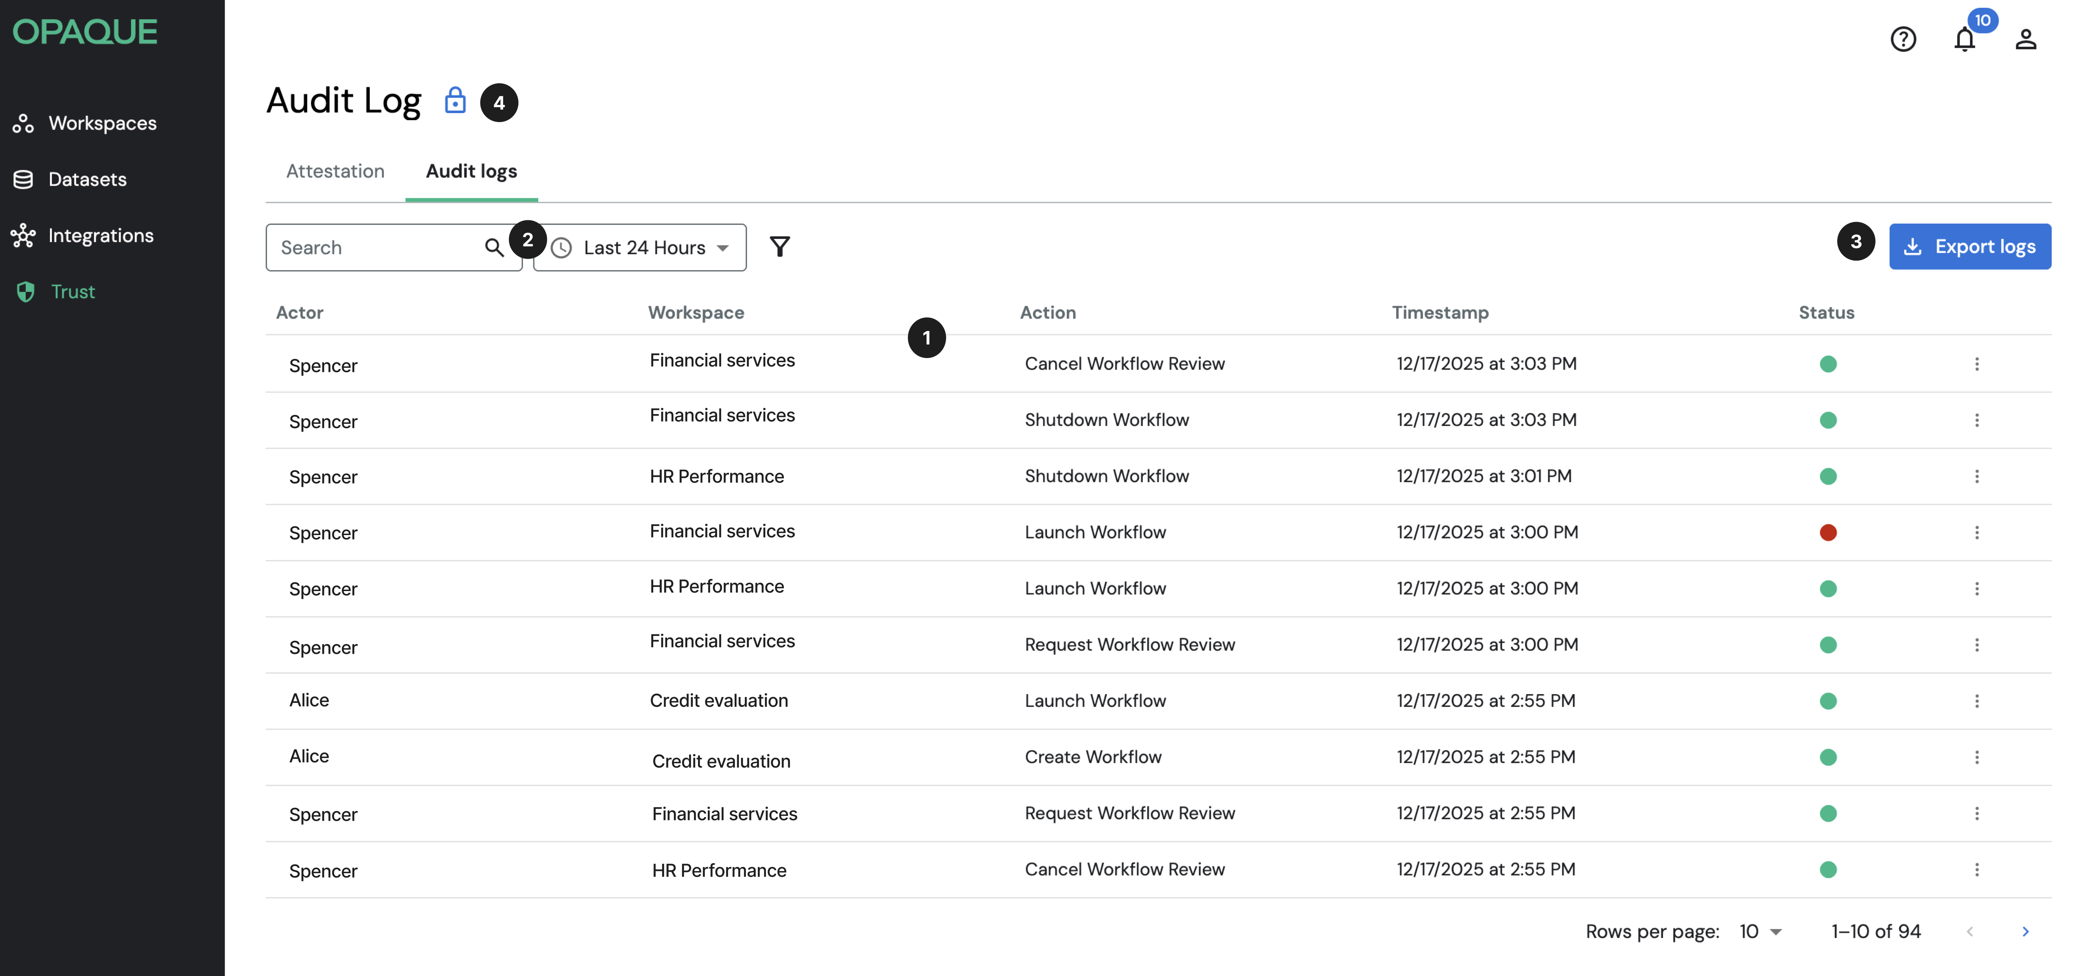The image size is (2086, 976).
Task: Navigate to Workspaces in sidebar
Action: [x=102, y=123]
